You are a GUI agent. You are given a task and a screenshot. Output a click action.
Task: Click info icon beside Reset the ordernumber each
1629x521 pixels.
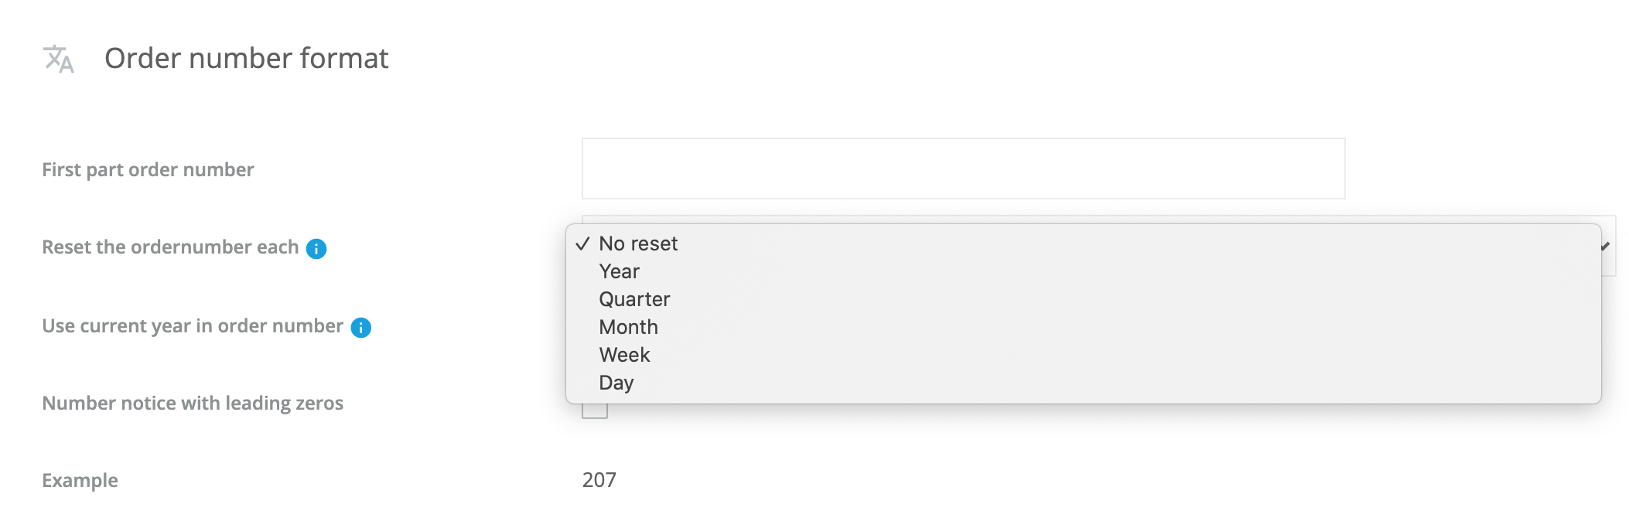tap(316, 249)
